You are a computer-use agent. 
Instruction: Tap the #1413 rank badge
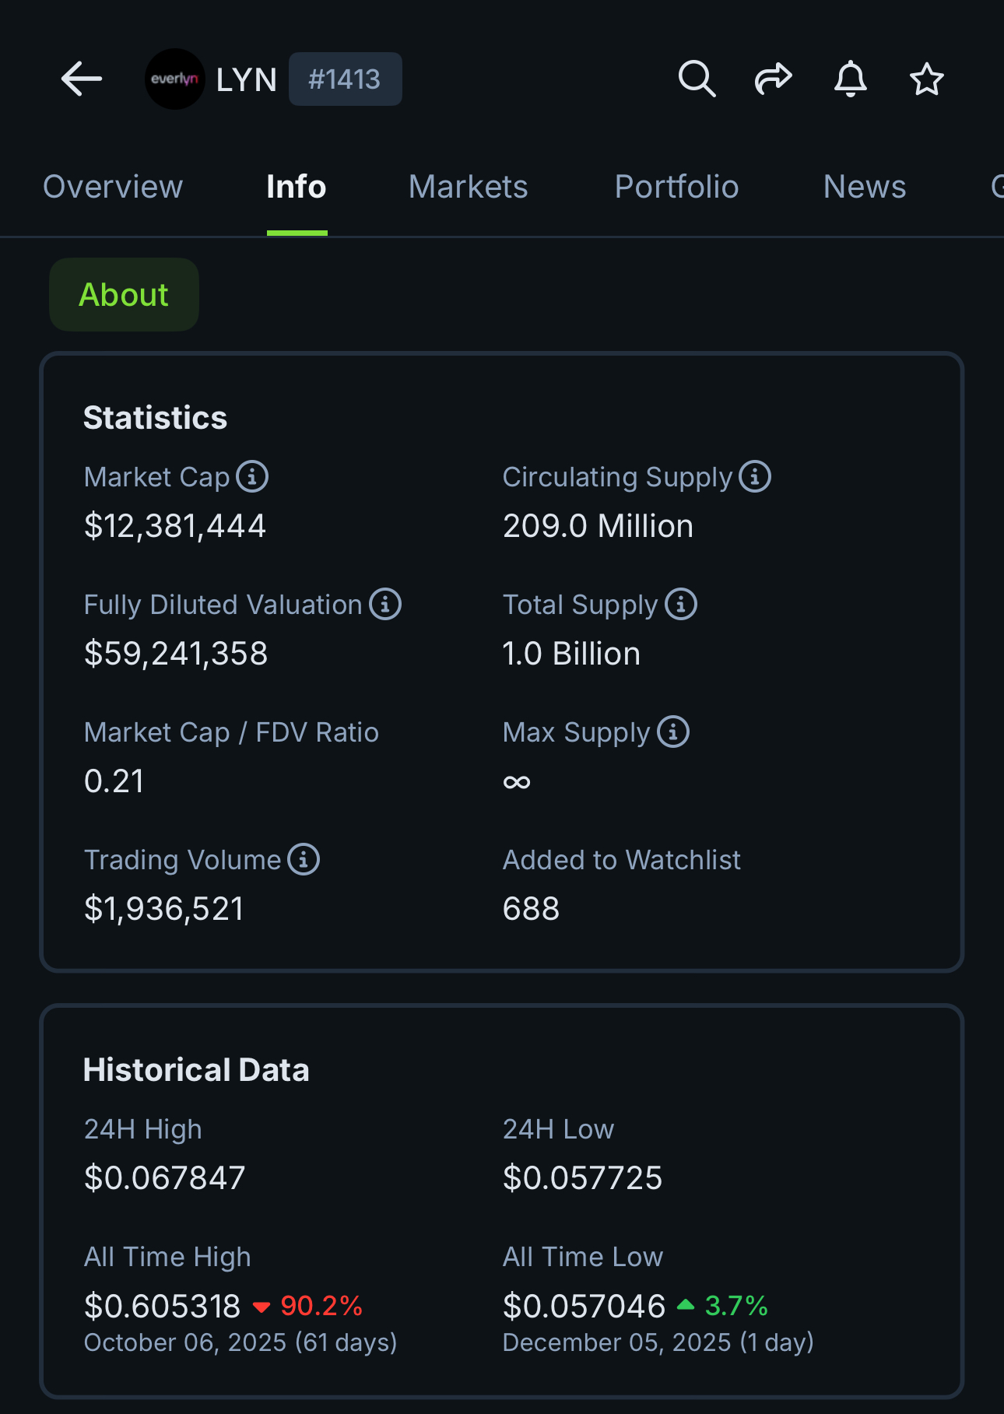coord(345,79)
